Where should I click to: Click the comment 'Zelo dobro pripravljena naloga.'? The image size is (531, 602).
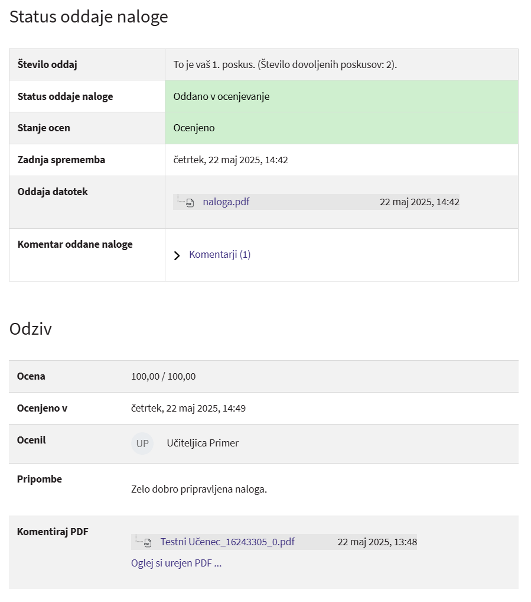[x=199, y=490]
